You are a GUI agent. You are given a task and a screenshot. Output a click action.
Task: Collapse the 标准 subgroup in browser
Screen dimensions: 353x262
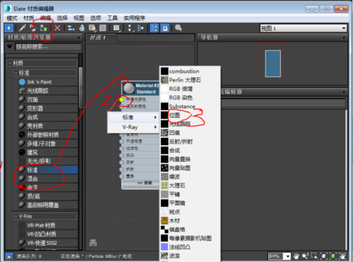click(x=16, y=73)
